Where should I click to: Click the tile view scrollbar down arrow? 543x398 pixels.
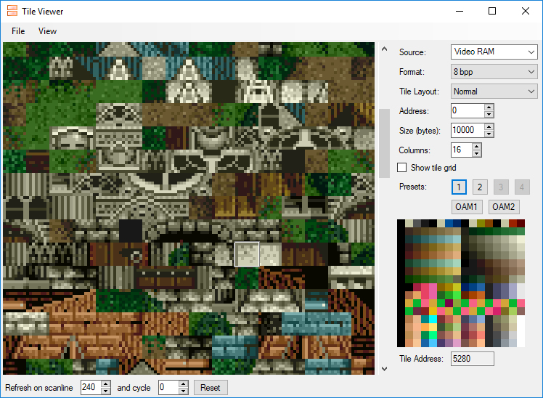[x=385, y=369]
